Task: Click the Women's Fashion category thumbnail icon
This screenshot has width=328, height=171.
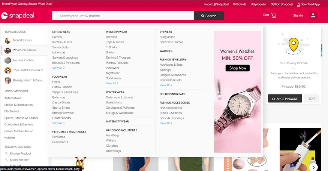Action: coord(8,50)
